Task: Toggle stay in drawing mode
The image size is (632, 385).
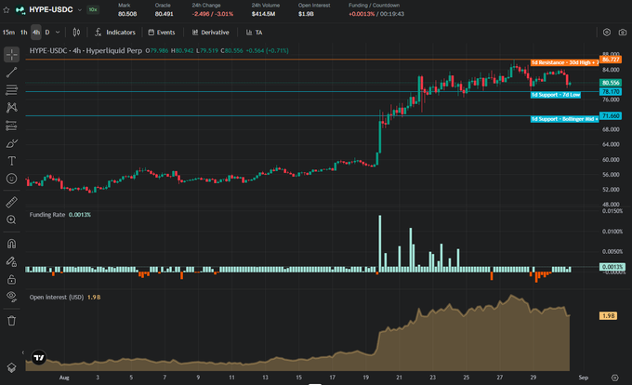Action: tap(12, 262)
